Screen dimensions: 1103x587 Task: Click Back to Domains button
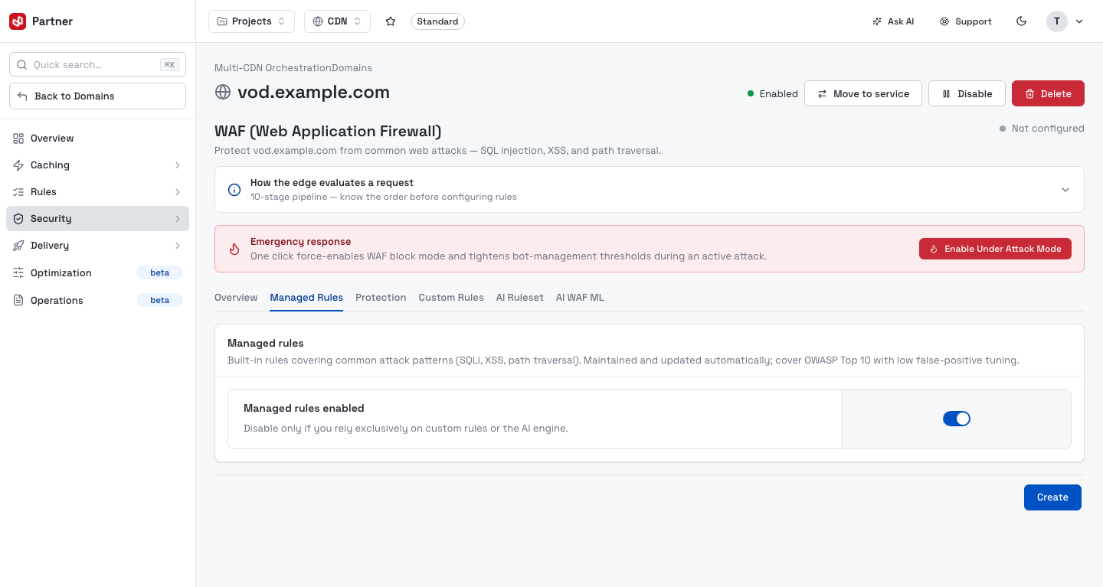(x=97, y=96)
